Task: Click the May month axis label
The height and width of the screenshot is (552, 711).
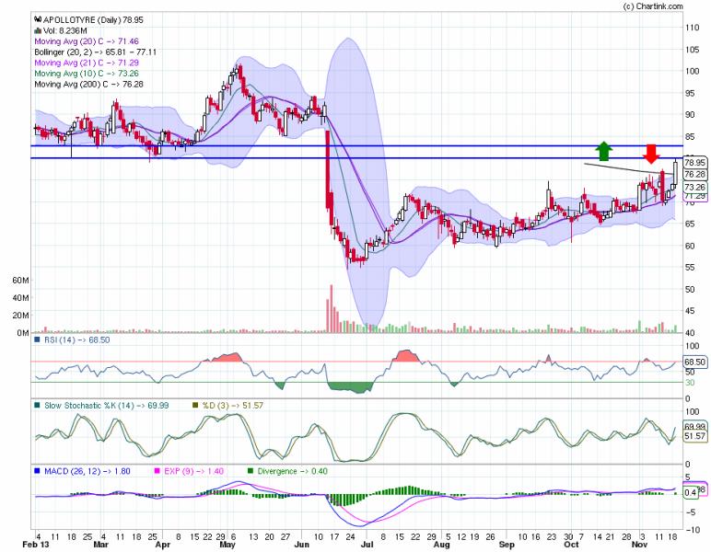Action: click(227, 545)
